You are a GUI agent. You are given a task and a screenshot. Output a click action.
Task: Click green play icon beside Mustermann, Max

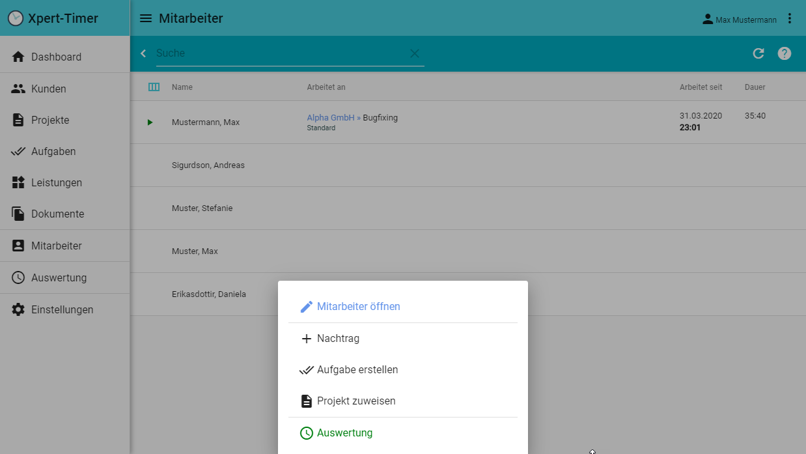pyautogui.click(x=150, y=122)
